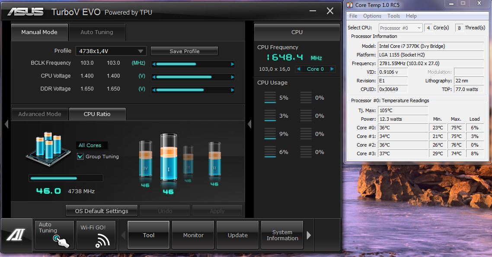Select core IV battery cylinder
492x257 pixels.
tap(145, 160)
